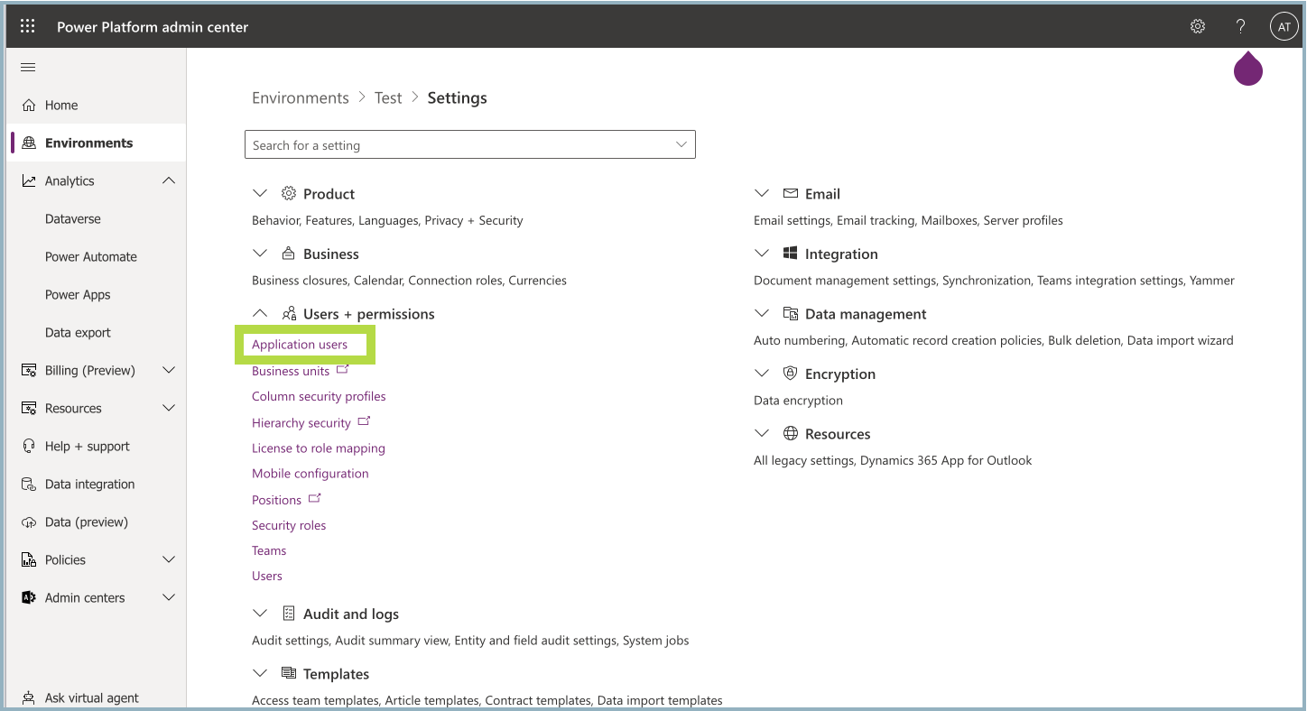Open License to role mapping link
This screenshot has width=1307, height=711.
coord(319,448)
